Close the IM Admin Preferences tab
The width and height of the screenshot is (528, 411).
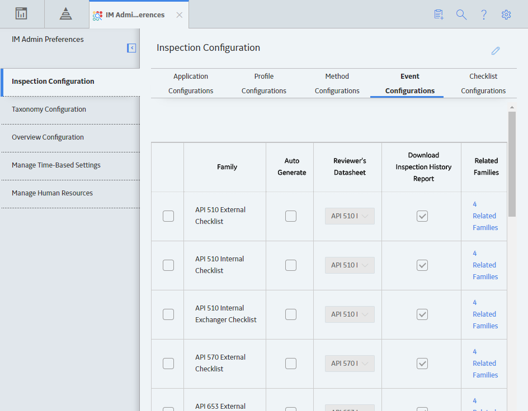tap(180, 15)
